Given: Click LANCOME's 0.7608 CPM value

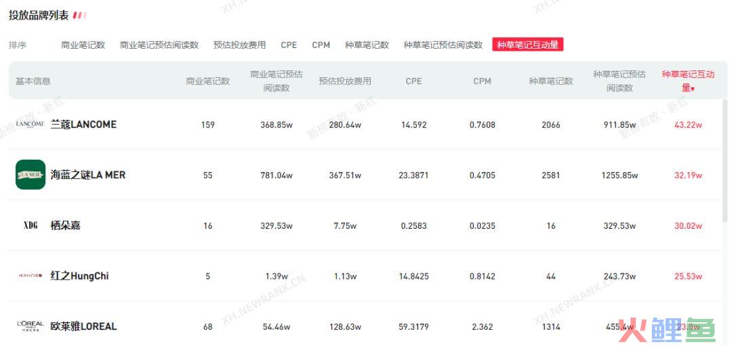Looking at the screenshot, I should click(483, 125).
